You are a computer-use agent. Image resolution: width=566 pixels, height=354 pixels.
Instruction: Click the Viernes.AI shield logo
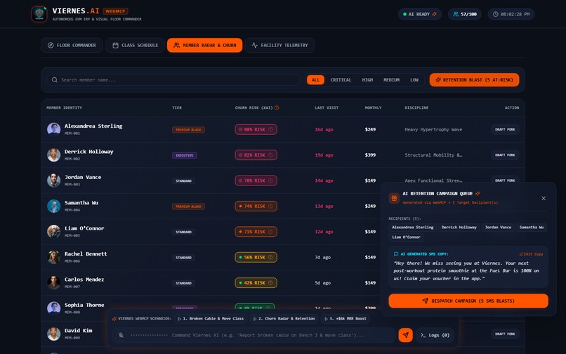[39, 14]
